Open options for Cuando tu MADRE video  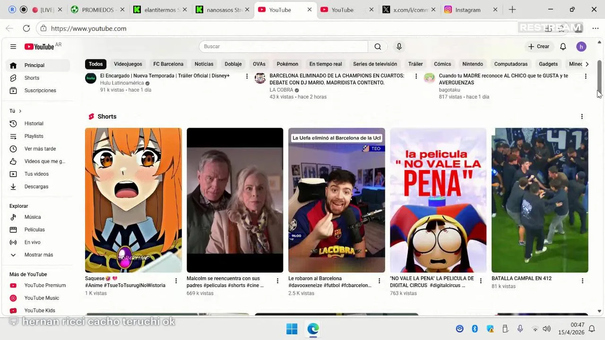pyautogui.click(x=586, y=76)
